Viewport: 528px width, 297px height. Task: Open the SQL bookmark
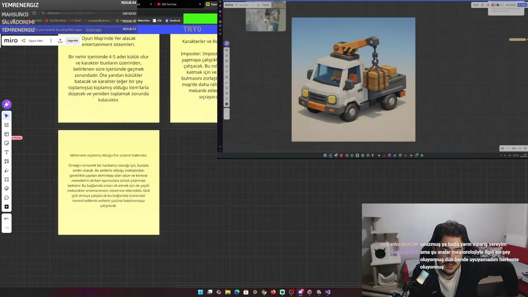pos(158,21)
